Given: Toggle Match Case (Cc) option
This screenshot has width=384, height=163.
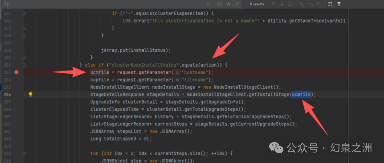Looking at the screenshot, I should [x=220, y=4].
